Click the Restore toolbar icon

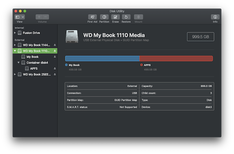click(x=126, y=17)
